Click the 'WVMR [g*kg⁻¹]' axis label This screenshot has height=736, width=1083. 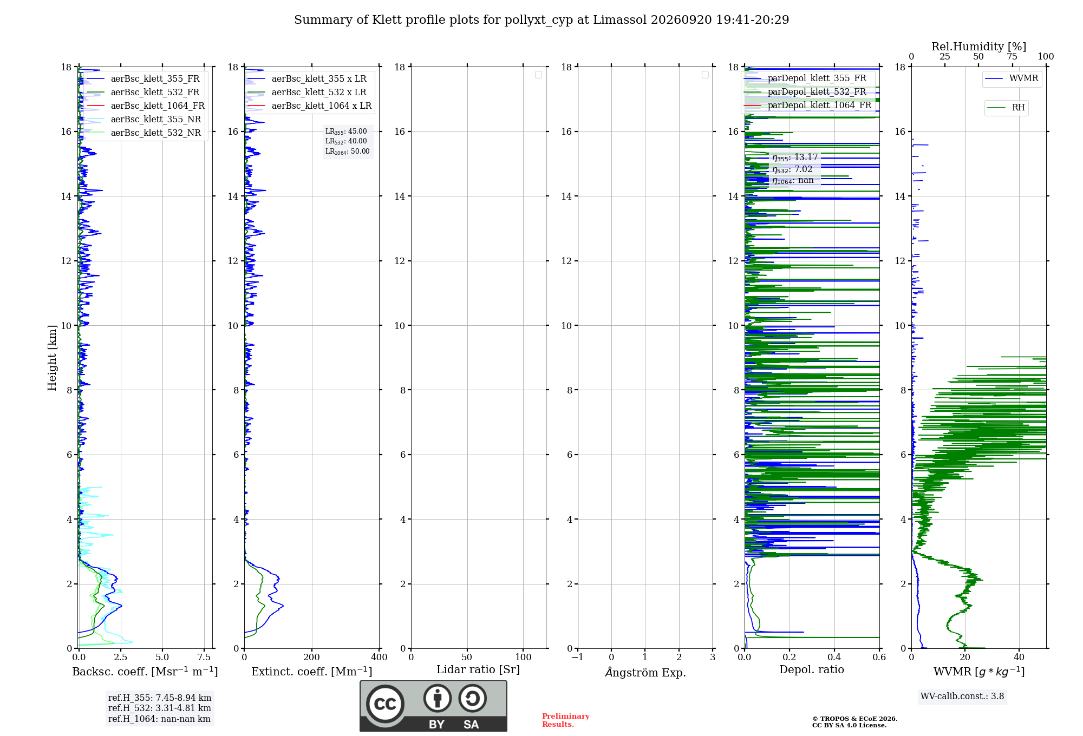pyautogui.click(x=979, y=672)
